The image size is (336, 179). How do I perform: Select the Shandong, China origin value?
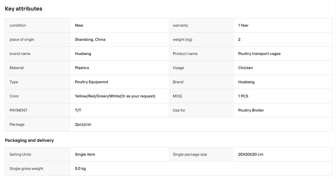[90, 39]
